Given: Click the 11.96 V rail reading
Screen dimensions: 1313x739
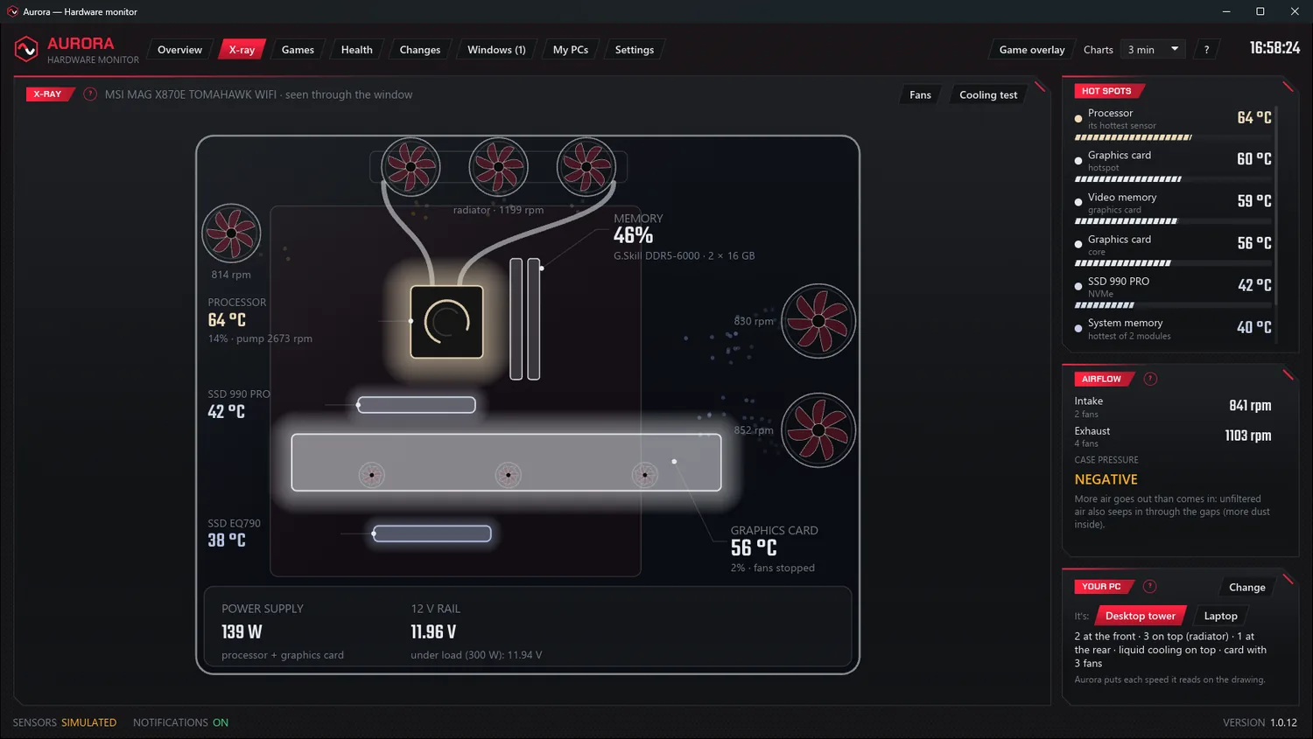Looking at the screenshot, I should [x=433, y=631].
